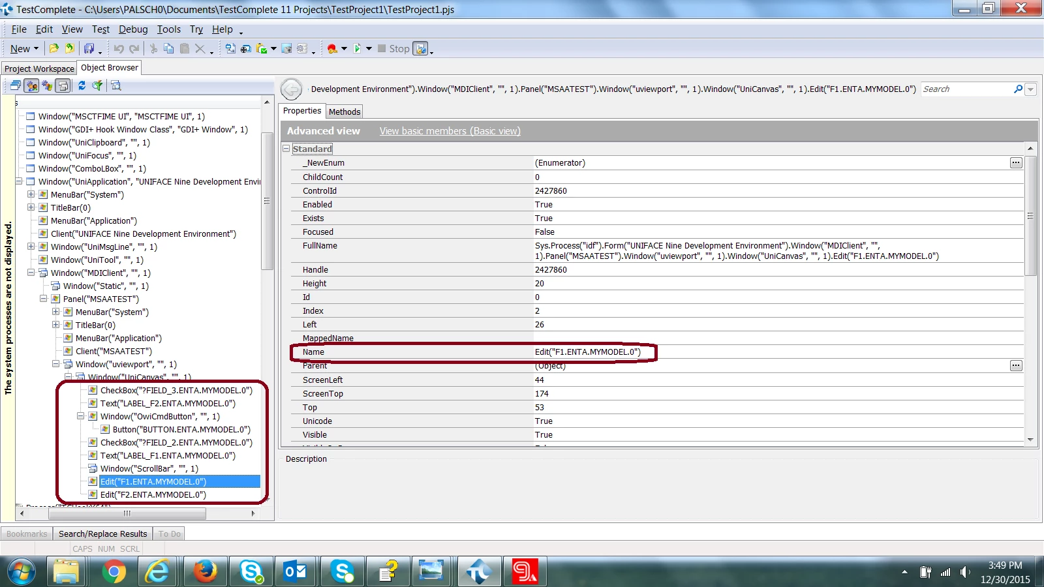The image size is (1044, 587).
Task: Open the Bookmarks tab
Action: (x=27, y=534)
